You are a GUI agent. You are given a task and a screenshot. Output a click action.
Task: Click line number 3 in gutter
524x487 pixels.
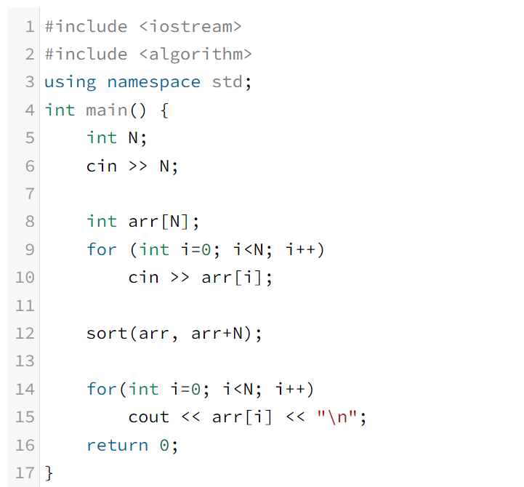(30, 82)
